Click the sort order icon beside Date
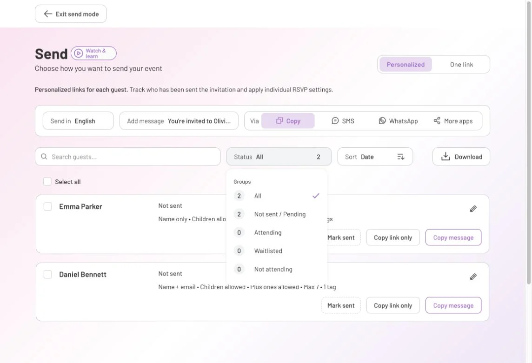 (401, 156)
